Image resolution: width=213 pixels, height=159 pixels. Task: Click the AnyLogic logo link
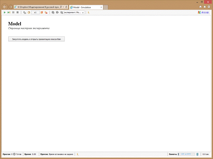click(204, 12)
